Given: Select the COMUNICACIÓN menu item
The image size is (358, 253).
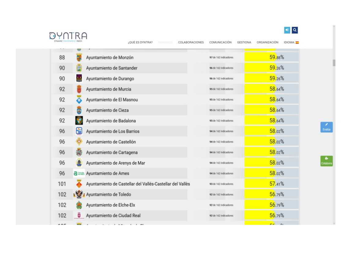Looking at the screenshot, I should click(x=220, y=43).
